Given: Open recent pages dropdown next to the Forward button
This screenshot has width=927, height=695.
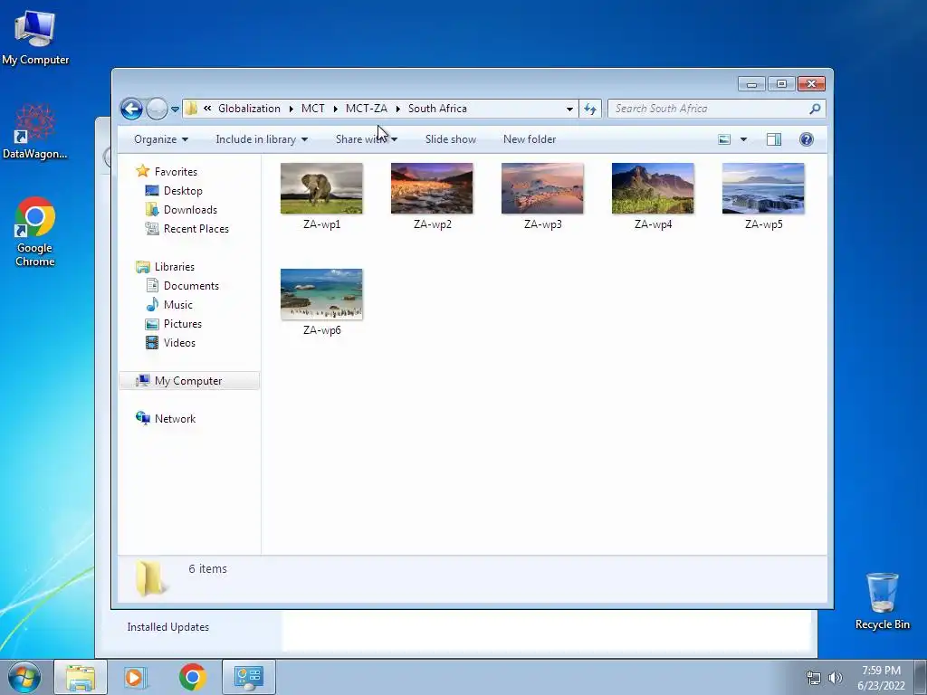Looking at the screenshot, I should pyautogui.click(x=175, y=109).
